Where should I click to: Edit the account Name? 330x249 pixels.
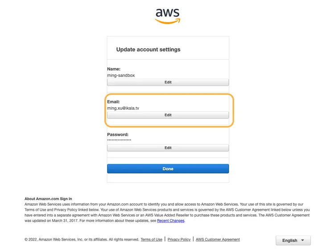168,82
